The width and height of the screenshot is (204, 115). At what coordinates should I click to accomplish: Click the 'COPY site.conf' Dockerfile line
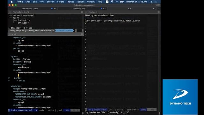tap(112, 21)
